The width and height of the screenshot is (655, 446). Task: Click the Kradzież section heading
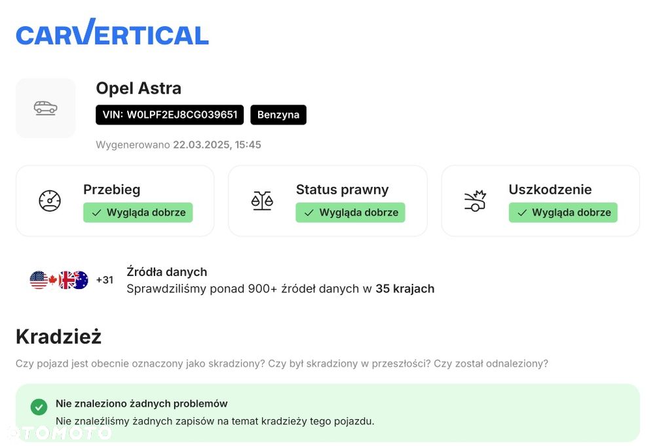58,337
